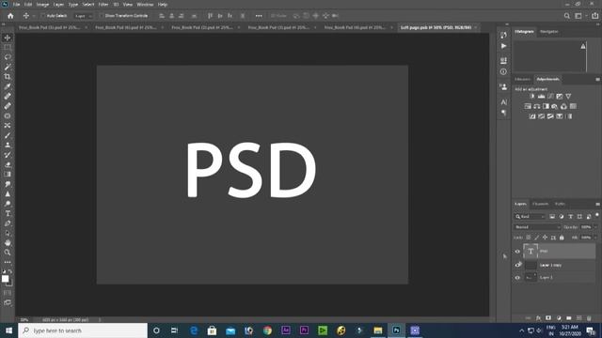The image size is (602, 338).
Task: Select the Clone Stamp tool
Action: click(x=8, y=146)
